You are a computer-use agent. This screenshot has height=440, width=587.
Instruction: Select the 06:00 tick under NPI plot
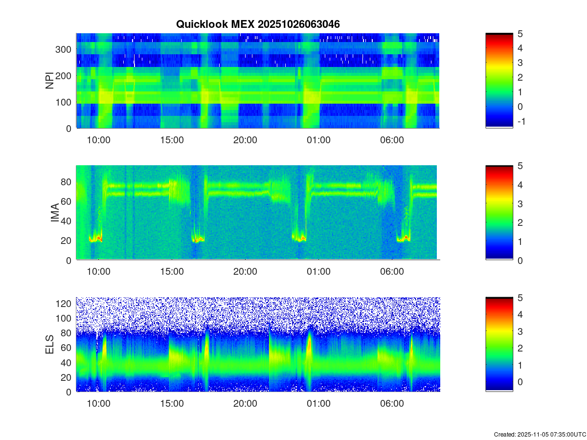tap(392, 140)
